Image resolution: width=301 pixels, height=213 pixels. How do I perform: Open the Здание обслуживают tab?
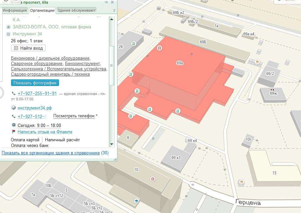[76, 10]
